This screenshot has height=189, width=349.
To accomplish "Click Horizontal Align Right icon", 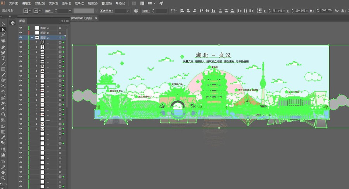I will coord(194,11).
